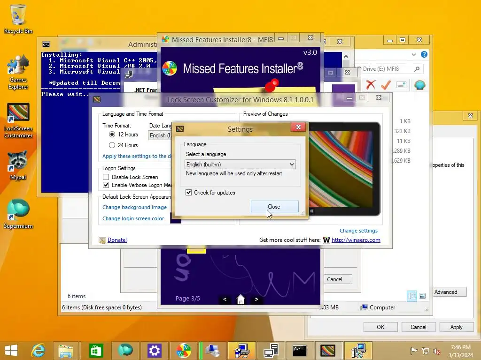Switch to Lock Screen Customizer taskbar icon
This screenshot has height=360, width=481.
327,351
